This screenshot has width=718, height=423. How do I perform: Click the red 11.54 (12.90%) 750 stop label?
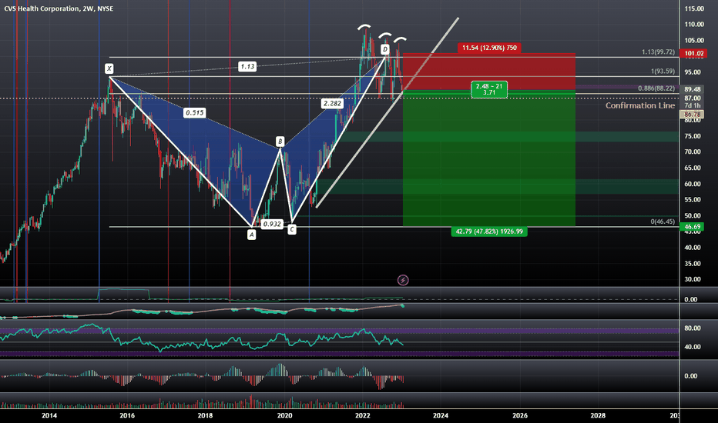(489, 48)
